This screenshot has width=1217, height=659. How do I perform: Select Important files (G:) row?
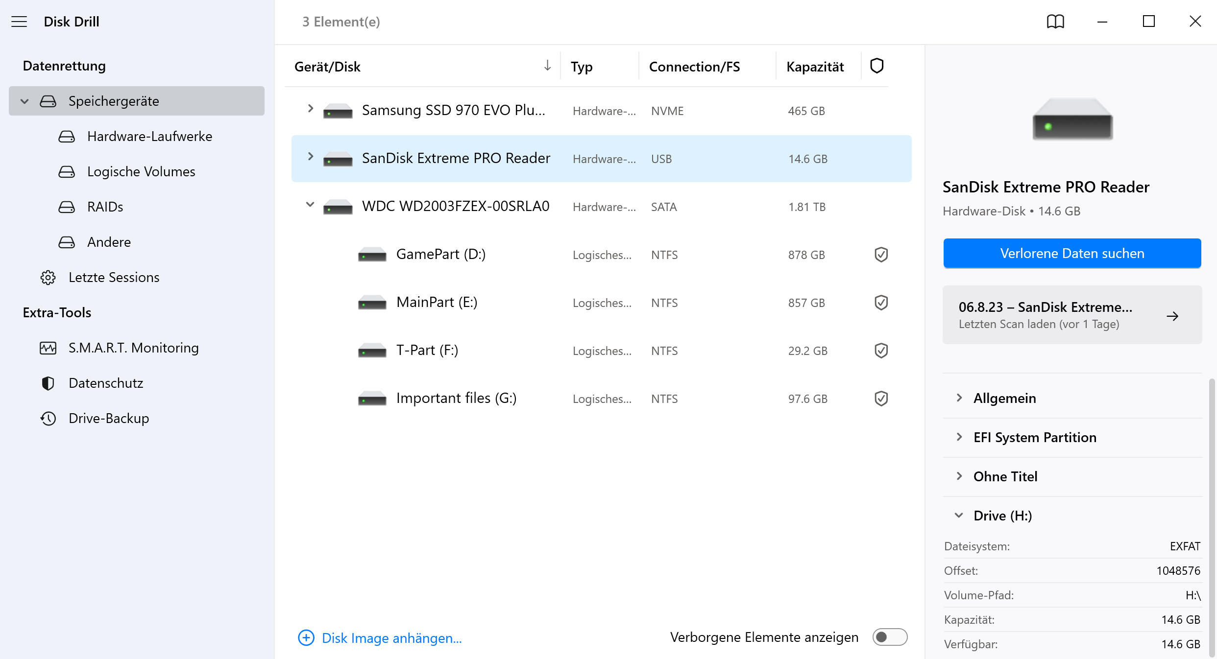click(601, 399)
